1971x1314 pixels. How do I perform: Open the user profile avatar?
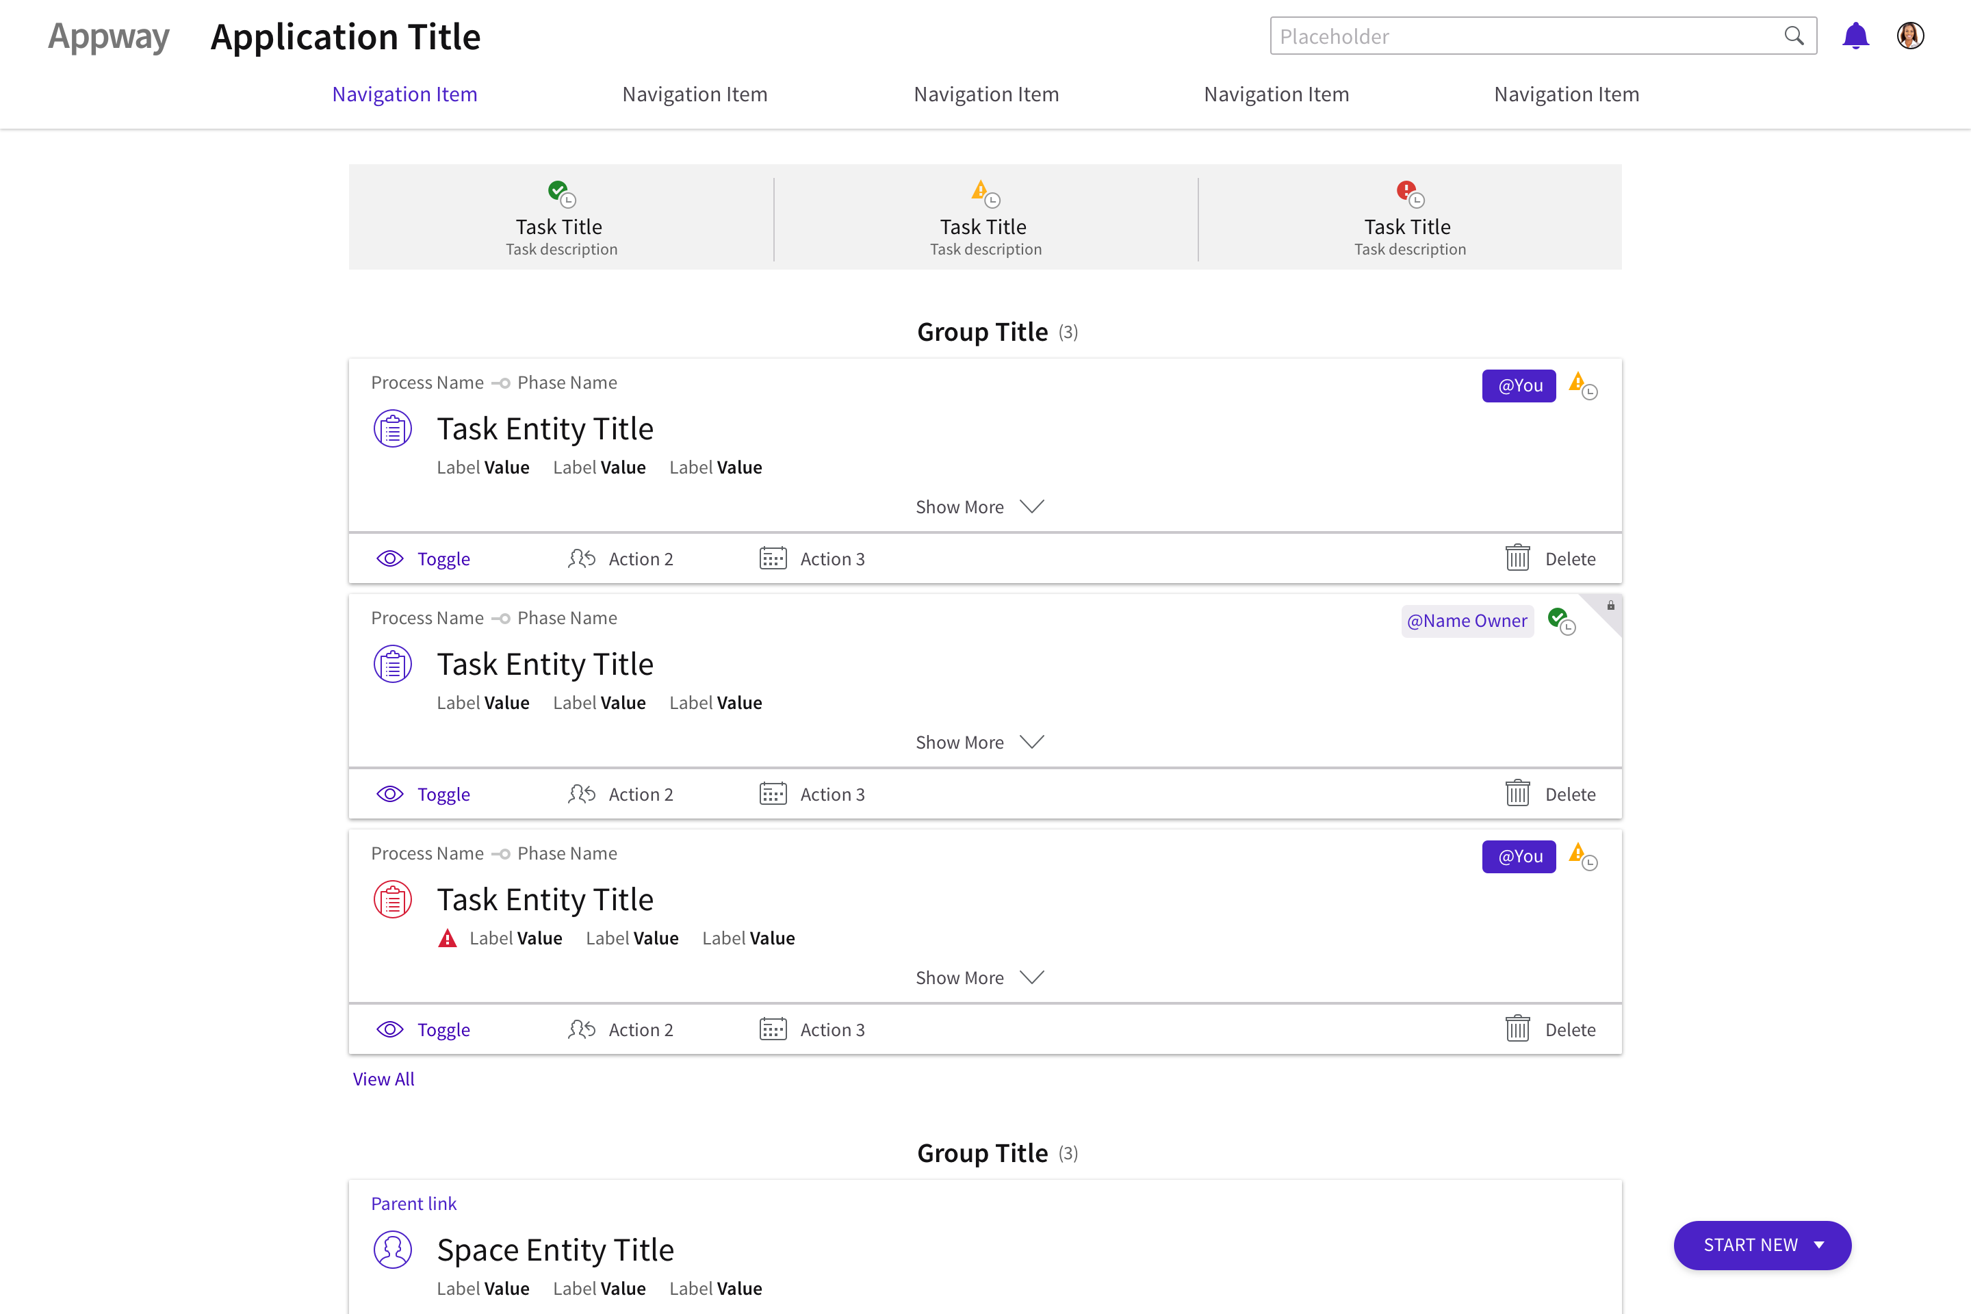pos(1910,35)
